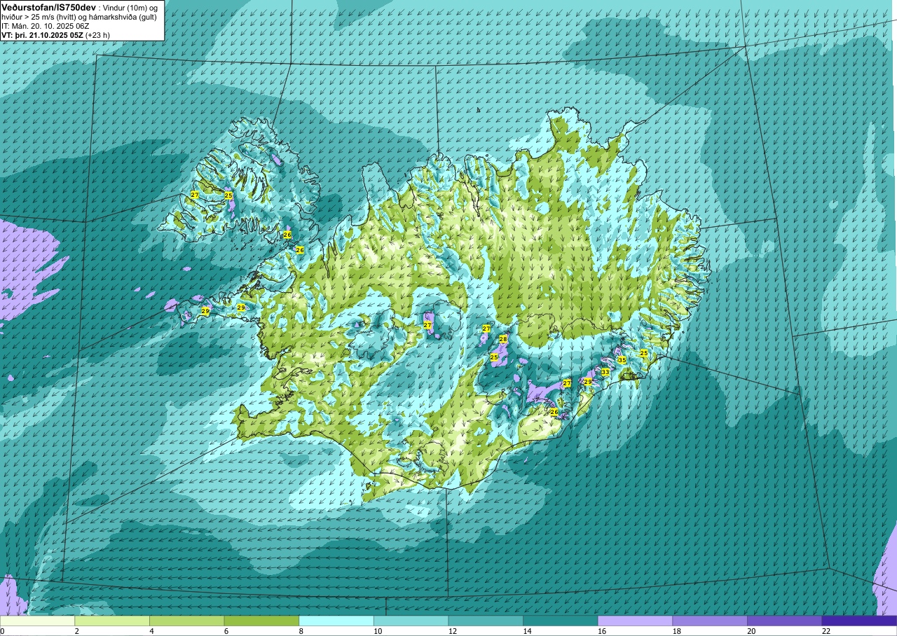Click the 6–8 m/s green legend swatch
This screenshot has height=636, width=897.
click(261, 621)
